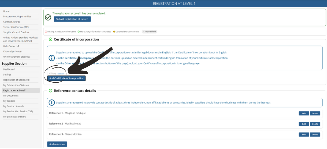
Task: Click the Reference 3 - Nazee Moinian row text
Action: coord(65,134)
